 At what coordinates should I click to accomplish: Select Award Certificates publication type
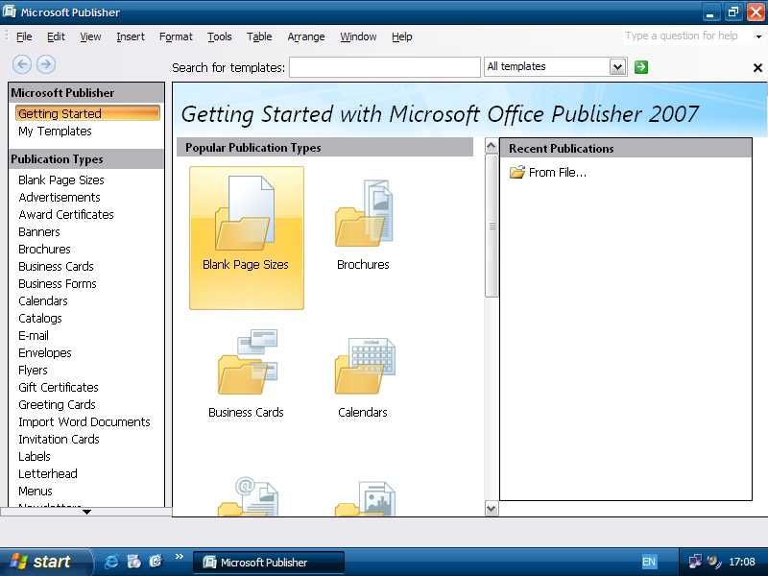pyautogui.click(x=66, y=214)
